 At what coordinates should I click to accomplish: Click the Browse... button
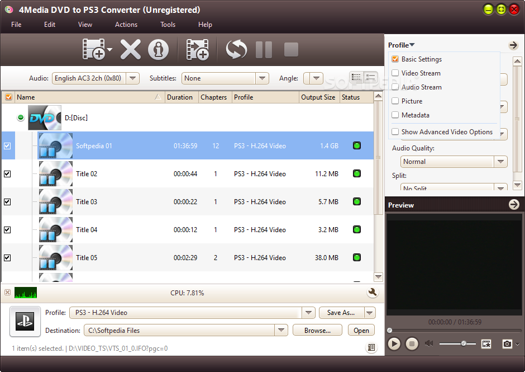click(x=317, y=330)
